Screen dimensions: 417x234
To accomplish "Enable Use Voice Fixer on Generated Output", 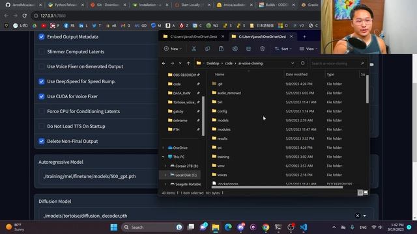I will [x=42, y=66].
